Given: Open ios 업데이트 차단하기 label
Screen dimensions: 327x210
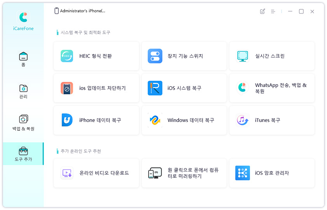Looking at the screenshot, I should [102, 88].
